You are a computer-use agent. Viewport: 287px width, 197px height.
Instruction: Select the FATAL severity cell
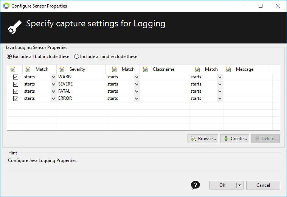[81, 91]
